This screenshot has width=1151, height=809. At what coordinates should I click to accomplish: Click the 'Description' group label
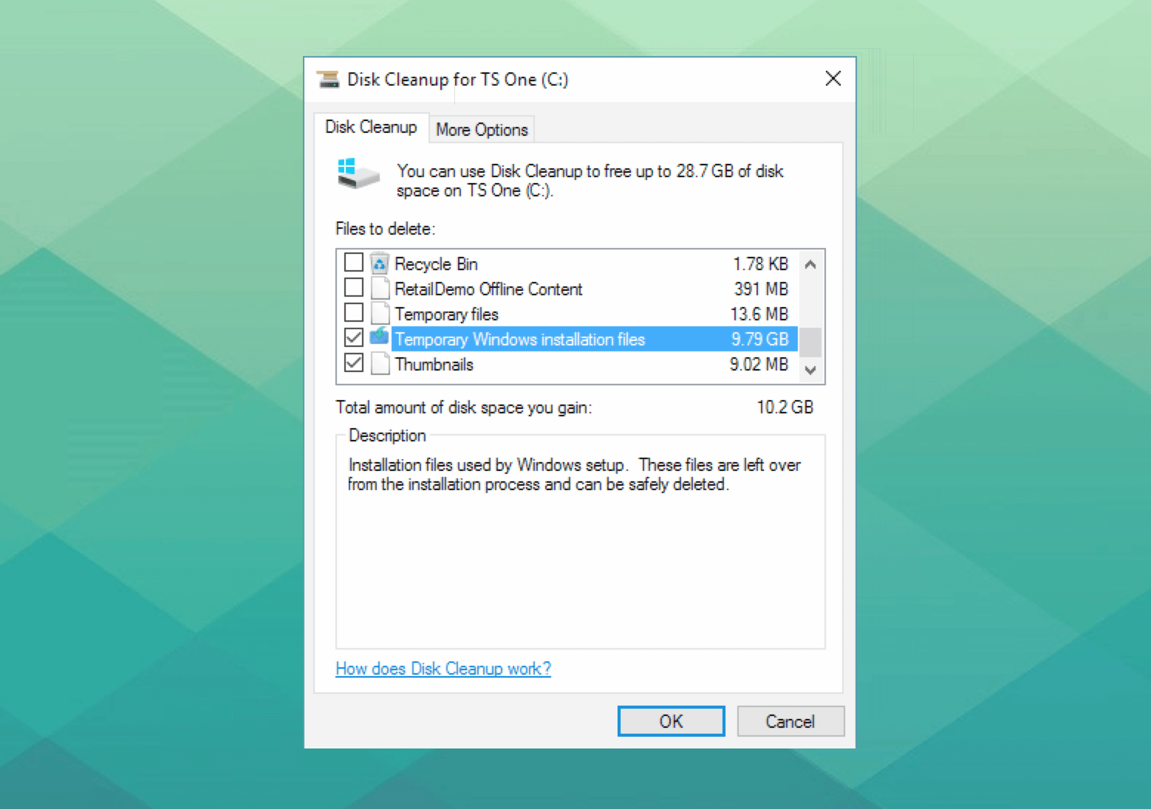click(x=387, y=436)
